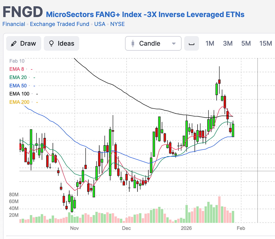The height and width of the screenshot is (239, 275).
Task: Click the 40M volume axis label
Action: pos(14,208)
